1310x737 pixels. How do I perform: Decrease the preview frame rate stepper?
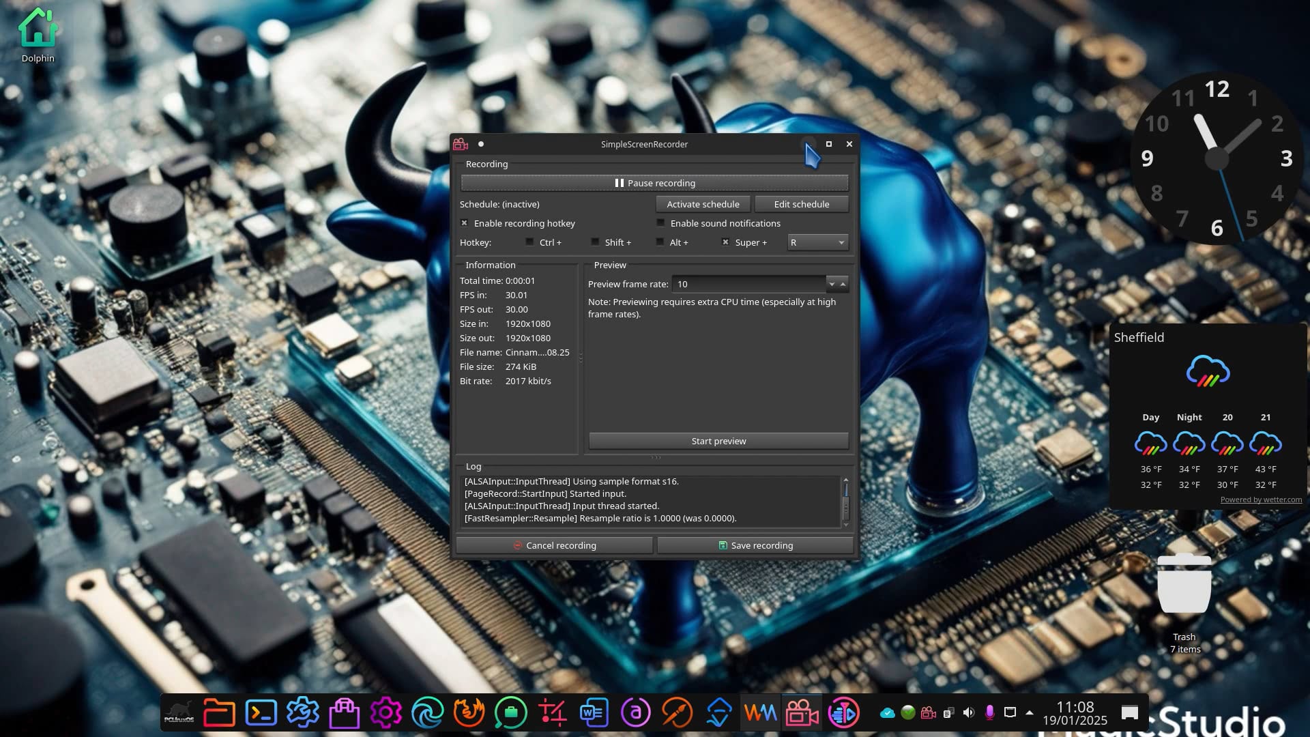(x=832, y=284)
